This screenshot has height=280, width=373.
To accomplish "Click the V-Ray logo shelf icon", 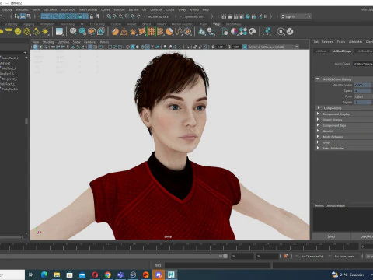I will coord(290,32).
